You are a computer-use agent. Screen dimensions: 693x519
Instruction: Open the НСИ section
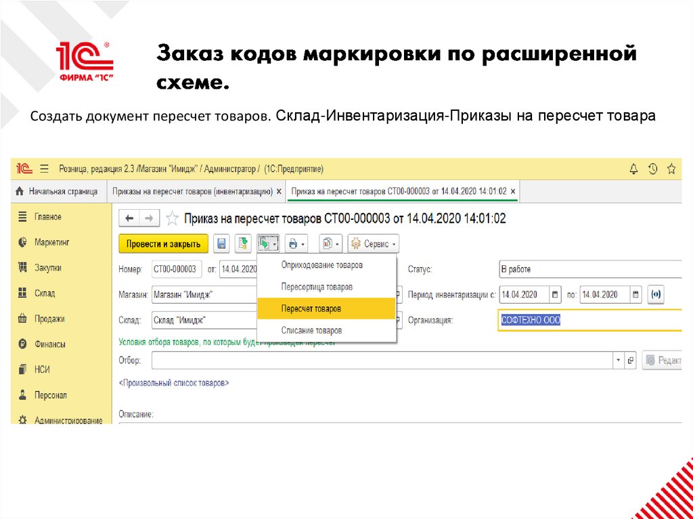click(43, 369)
